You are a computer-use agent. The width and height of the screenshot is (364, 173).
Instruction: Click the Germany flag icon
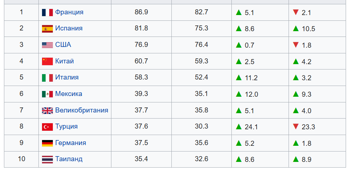pos(47,143)
